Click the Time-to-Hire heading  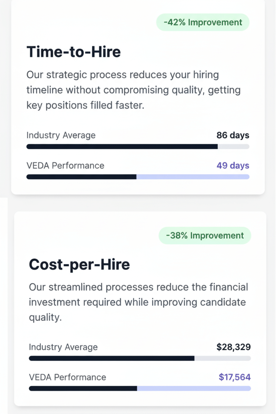(74, 52)
